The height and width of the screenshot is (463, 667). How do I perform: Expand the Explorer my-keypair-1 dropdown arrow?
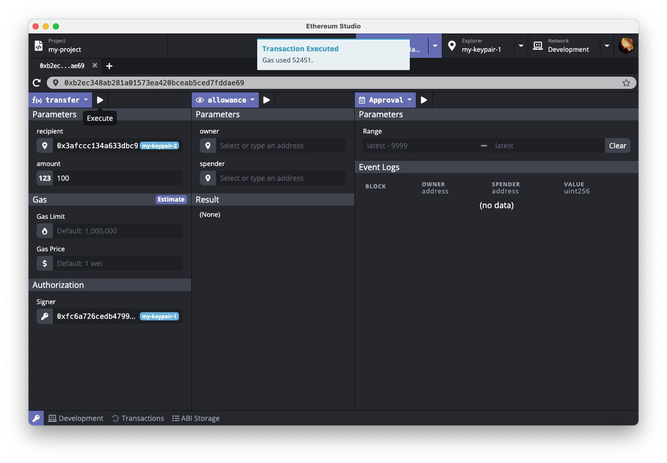(521, 46)
